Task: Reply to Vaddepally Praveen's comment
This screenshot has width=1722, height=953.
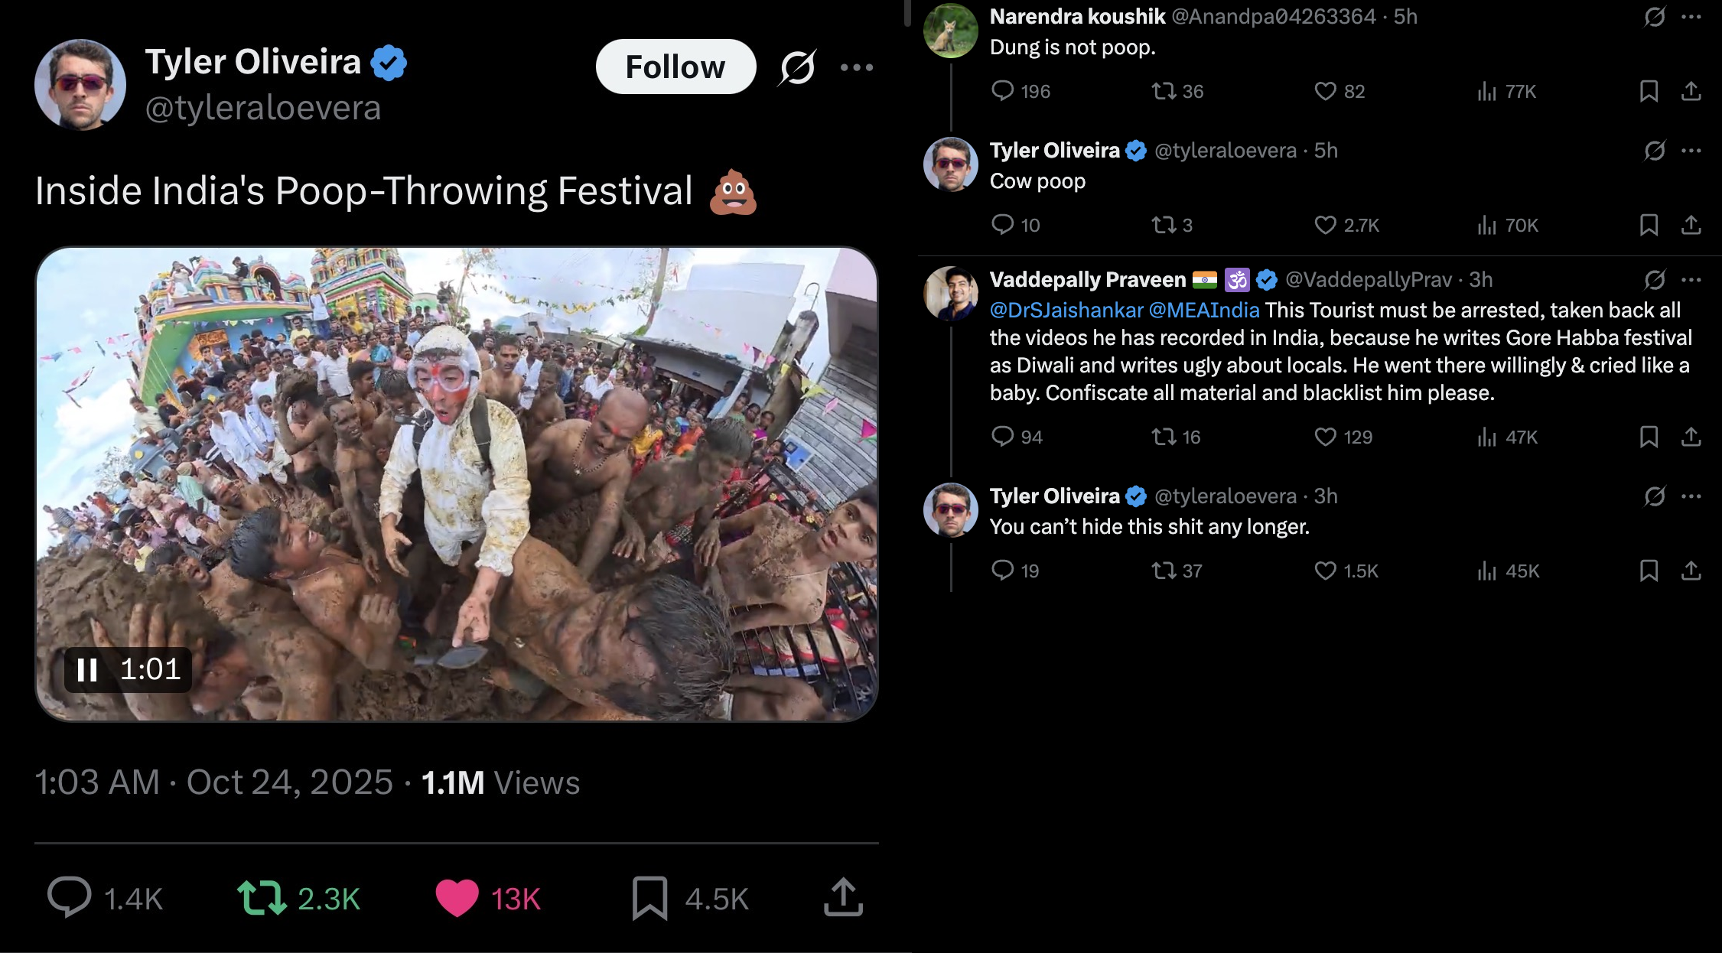Action: tap(1002, 437)
